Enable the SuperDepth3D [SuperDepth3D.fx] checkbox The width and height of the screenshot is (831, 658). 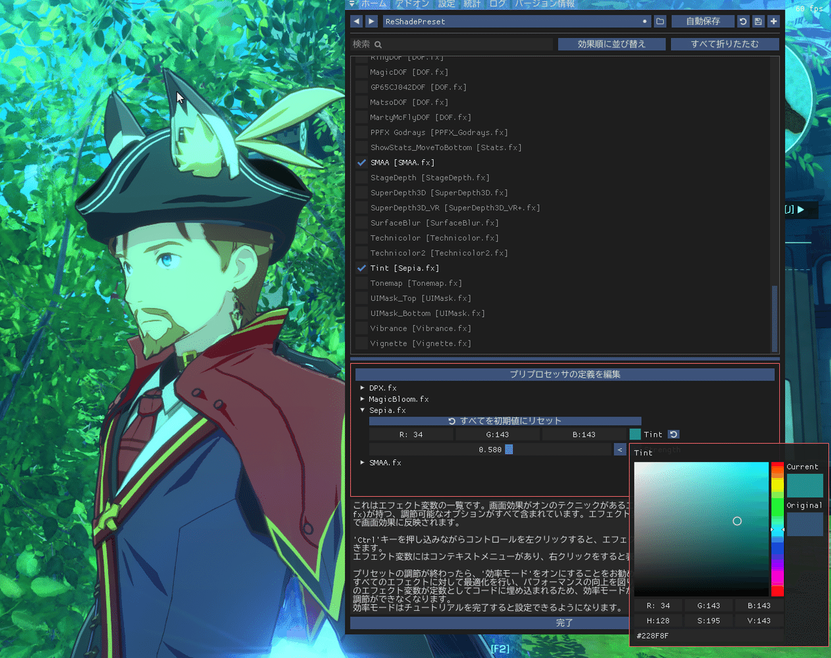point(361,192)
